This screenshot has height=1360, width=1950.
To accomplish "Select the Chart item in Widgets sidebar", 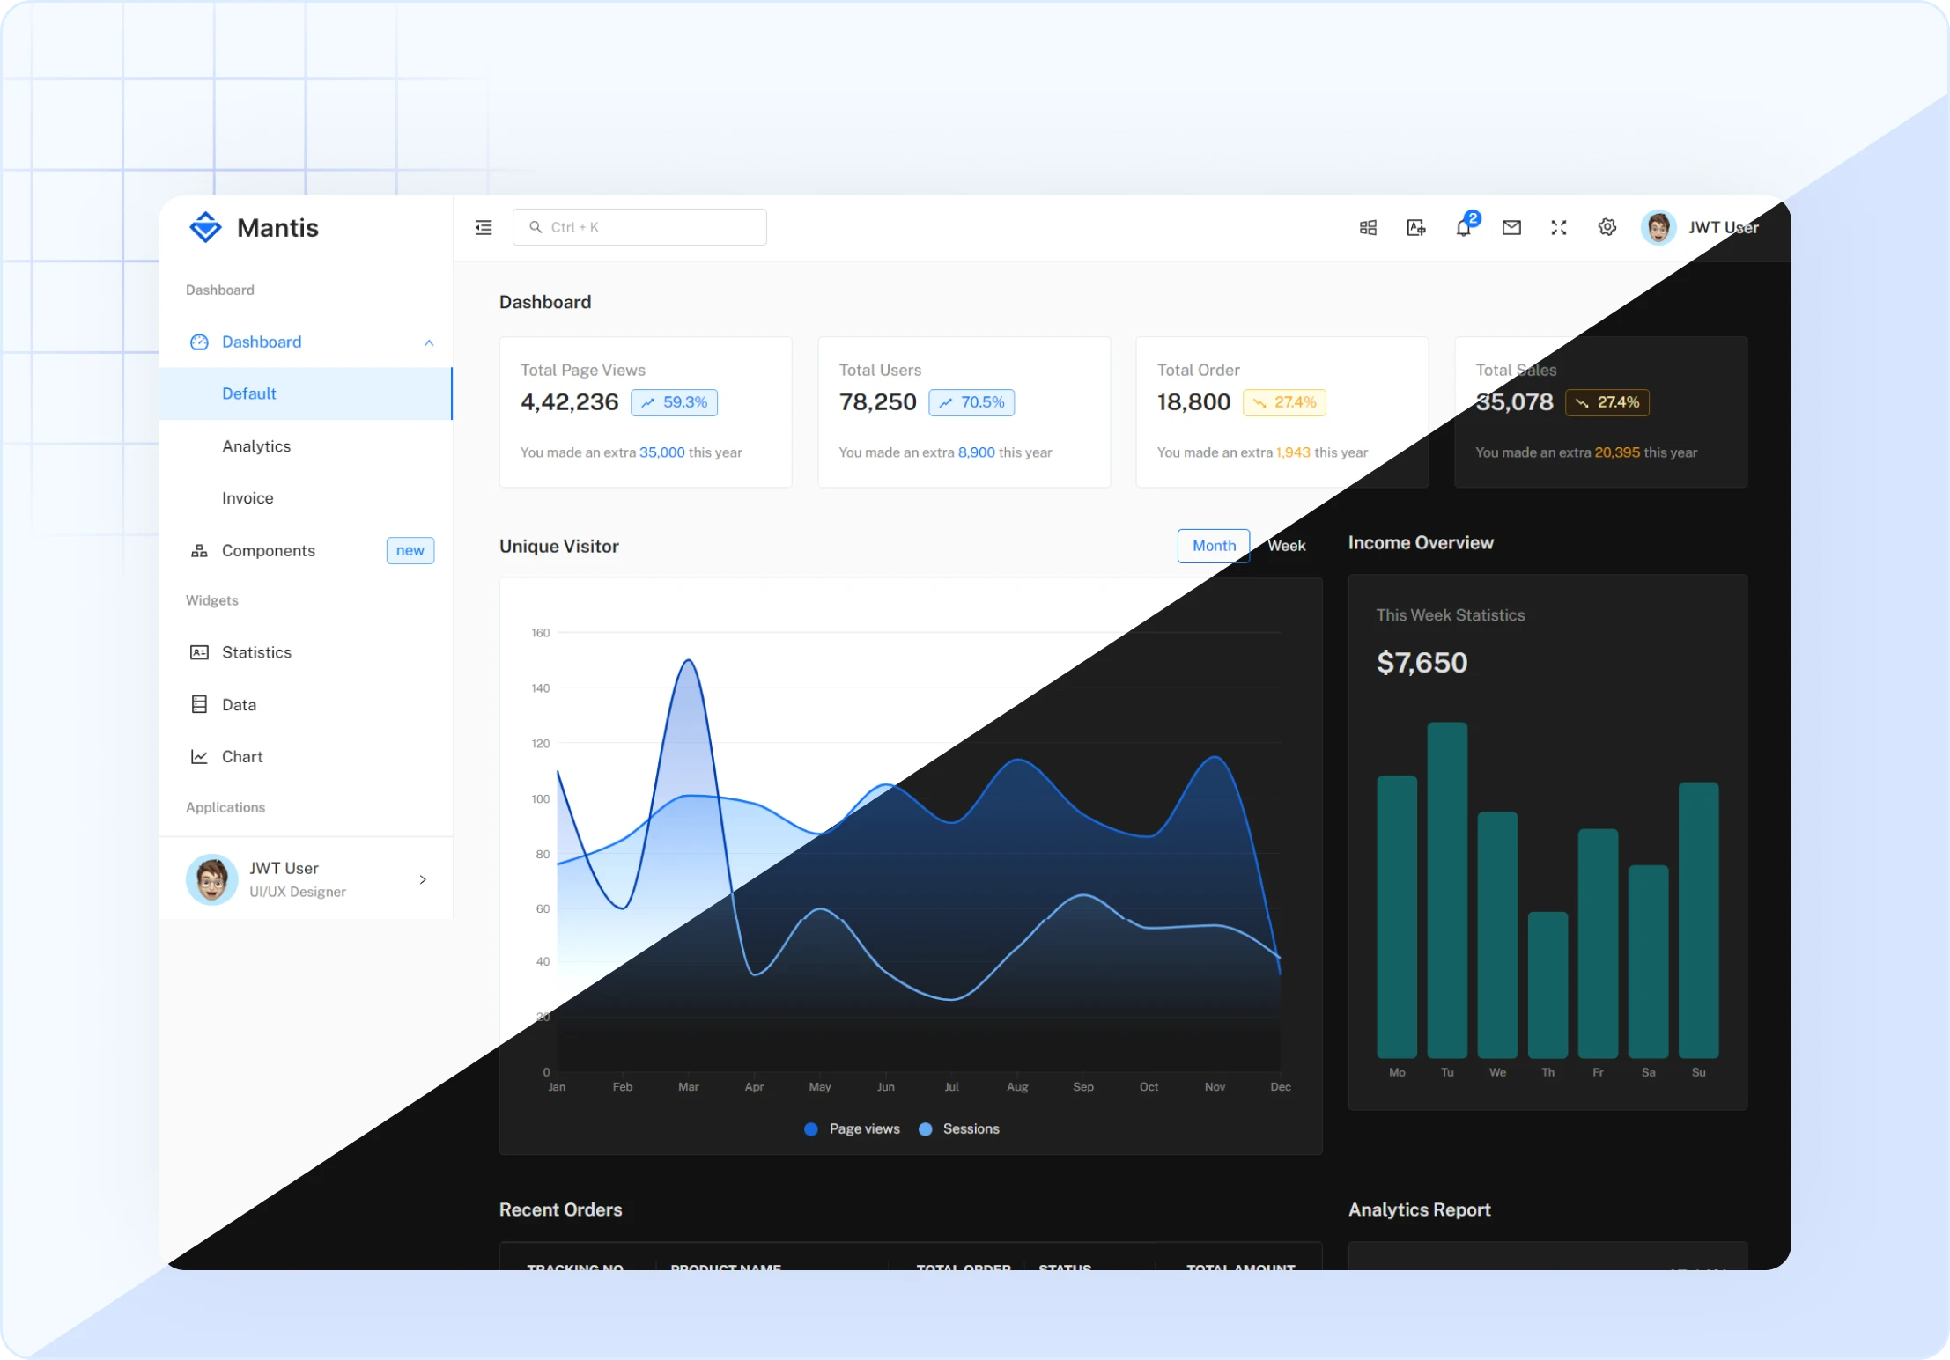I will (x=242, y=756).
